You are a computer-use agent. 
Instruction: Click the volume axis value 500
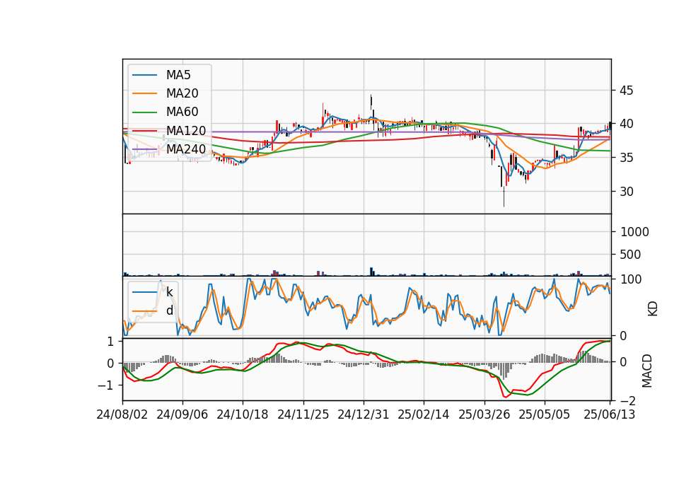click(x=630, y=255)
